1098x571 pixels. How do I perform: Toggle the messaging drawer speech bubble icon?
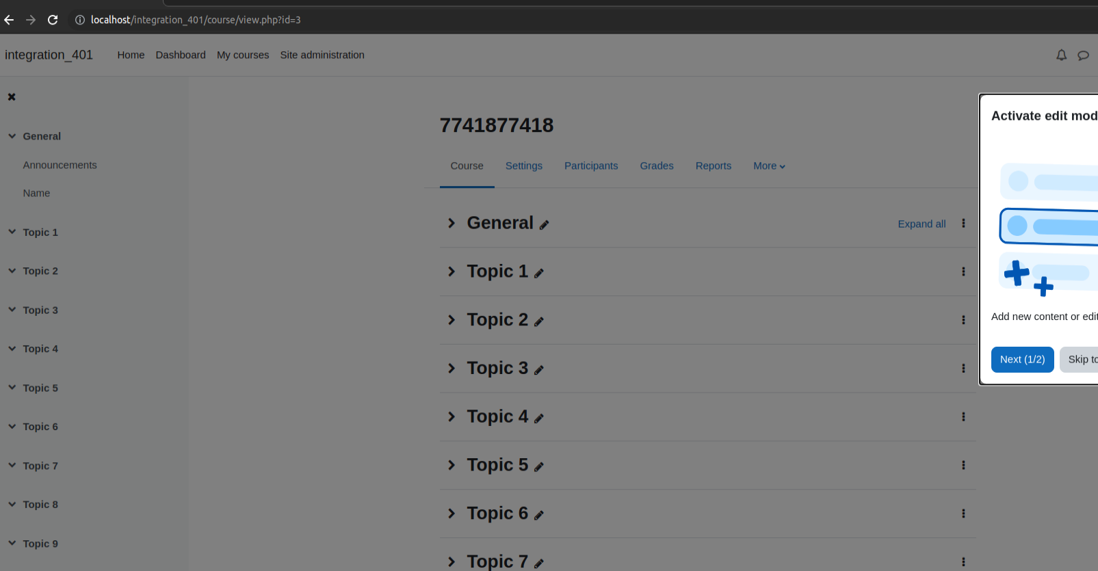pyautogui.click(x=1083, y=55)
